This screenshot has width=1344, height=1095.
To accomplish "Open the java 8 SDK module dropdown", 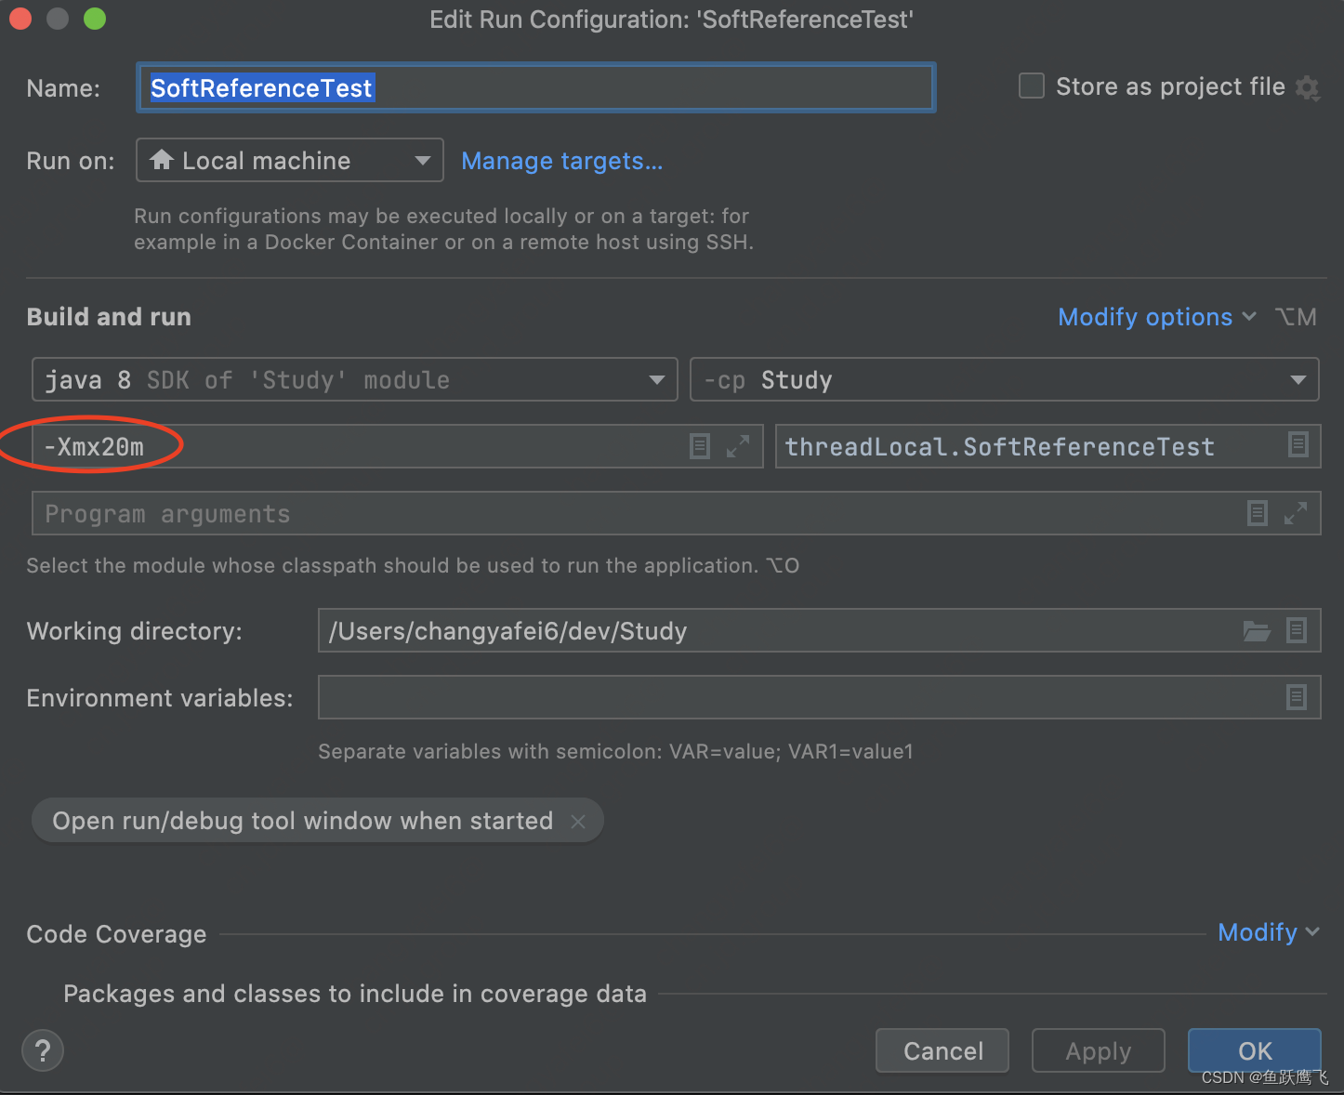I will (x=656, y=379).
